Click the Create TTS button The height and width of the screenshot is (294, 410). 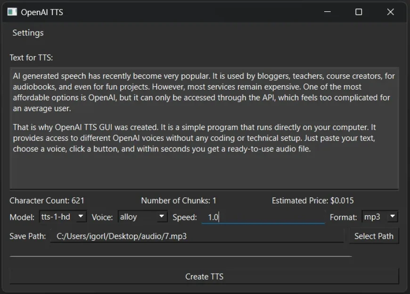(x=204, y=277)
